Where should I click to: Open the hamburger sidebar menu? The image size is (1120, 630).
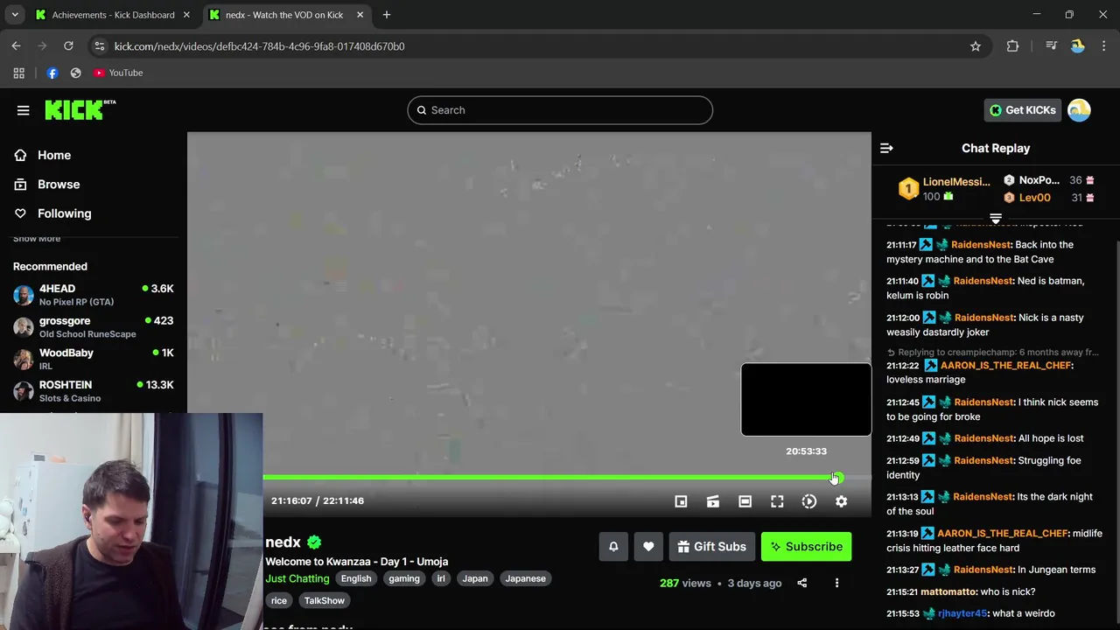(24, 110)
